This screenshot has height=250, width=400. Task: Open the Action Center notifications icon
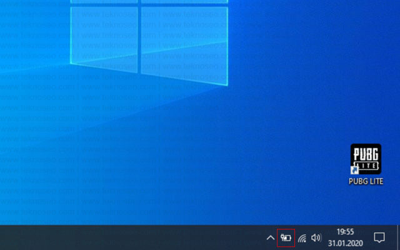[379, 237]
